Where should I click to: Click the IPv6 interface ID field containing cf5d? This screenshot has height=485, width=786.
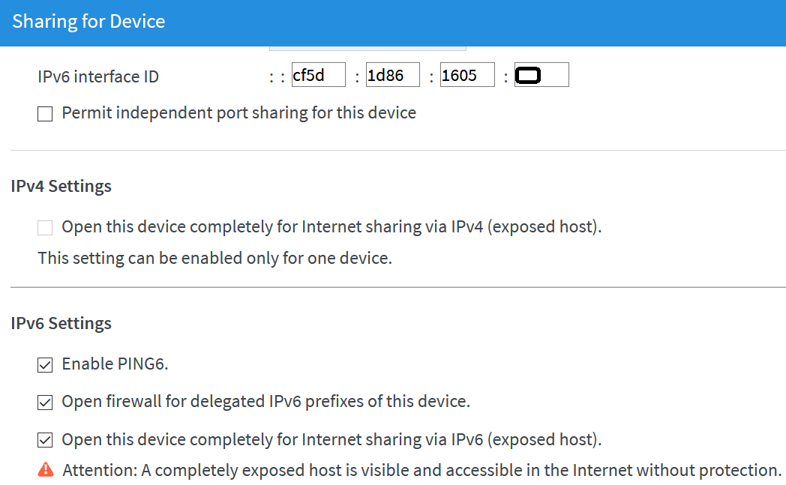tap(318, 75)
